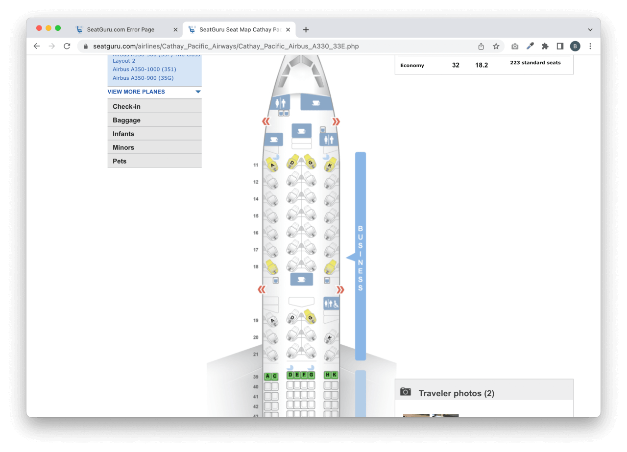Open the screenshot camera extension

tap(515, 46)
